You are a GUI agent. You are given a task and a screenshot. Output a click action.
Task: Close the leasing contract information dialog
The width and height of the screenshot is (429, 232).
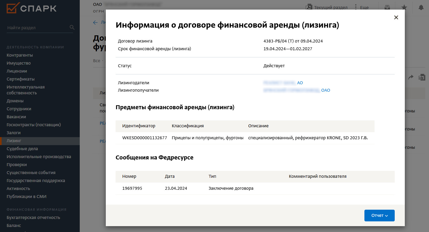(396, 18)
